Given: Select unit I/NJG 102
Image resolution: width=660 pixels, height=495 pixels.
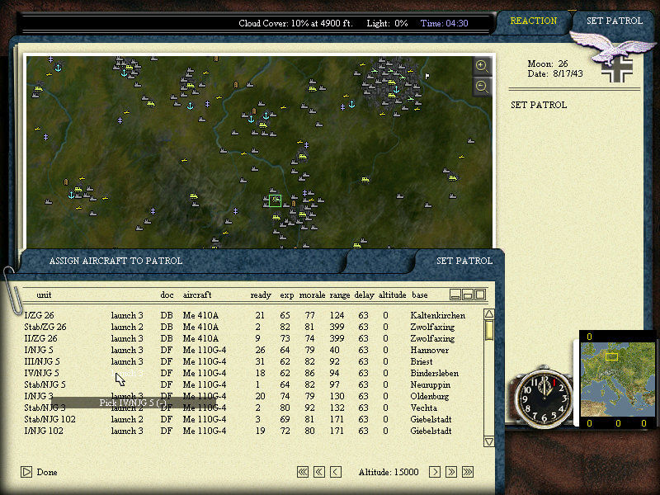Looking at the screenshot, I should click(x=44, y=431).
